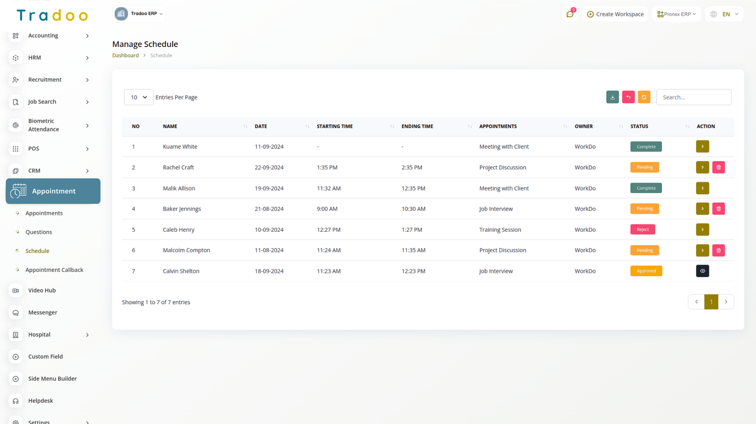Open the Tradoo ERP workspace dropdown

(x=139, y=14)
